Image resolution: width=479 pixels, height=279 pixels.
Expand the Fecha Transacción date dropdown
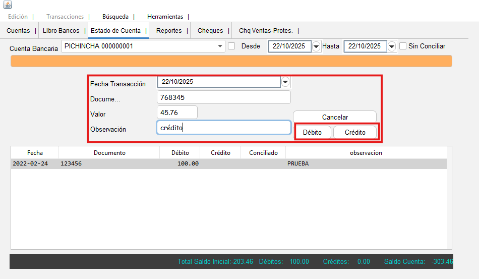tap(285, 82)
